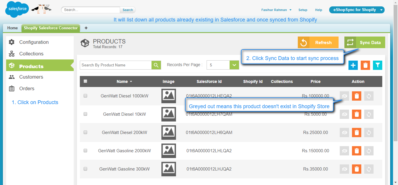Check the GenWatt Gasoline 300kW row checkbox
Viewport: 398px width, 185px height.
(85, 169)
